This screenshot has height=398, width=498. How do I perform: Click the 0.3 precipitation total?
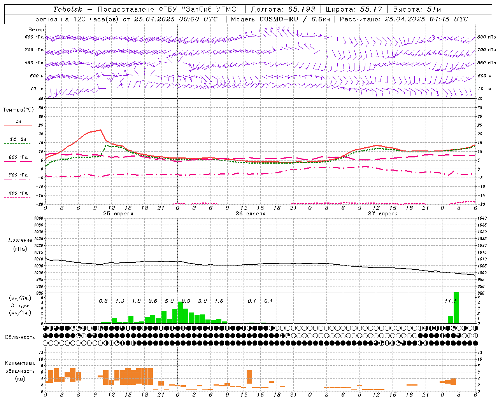coord(103,301)
